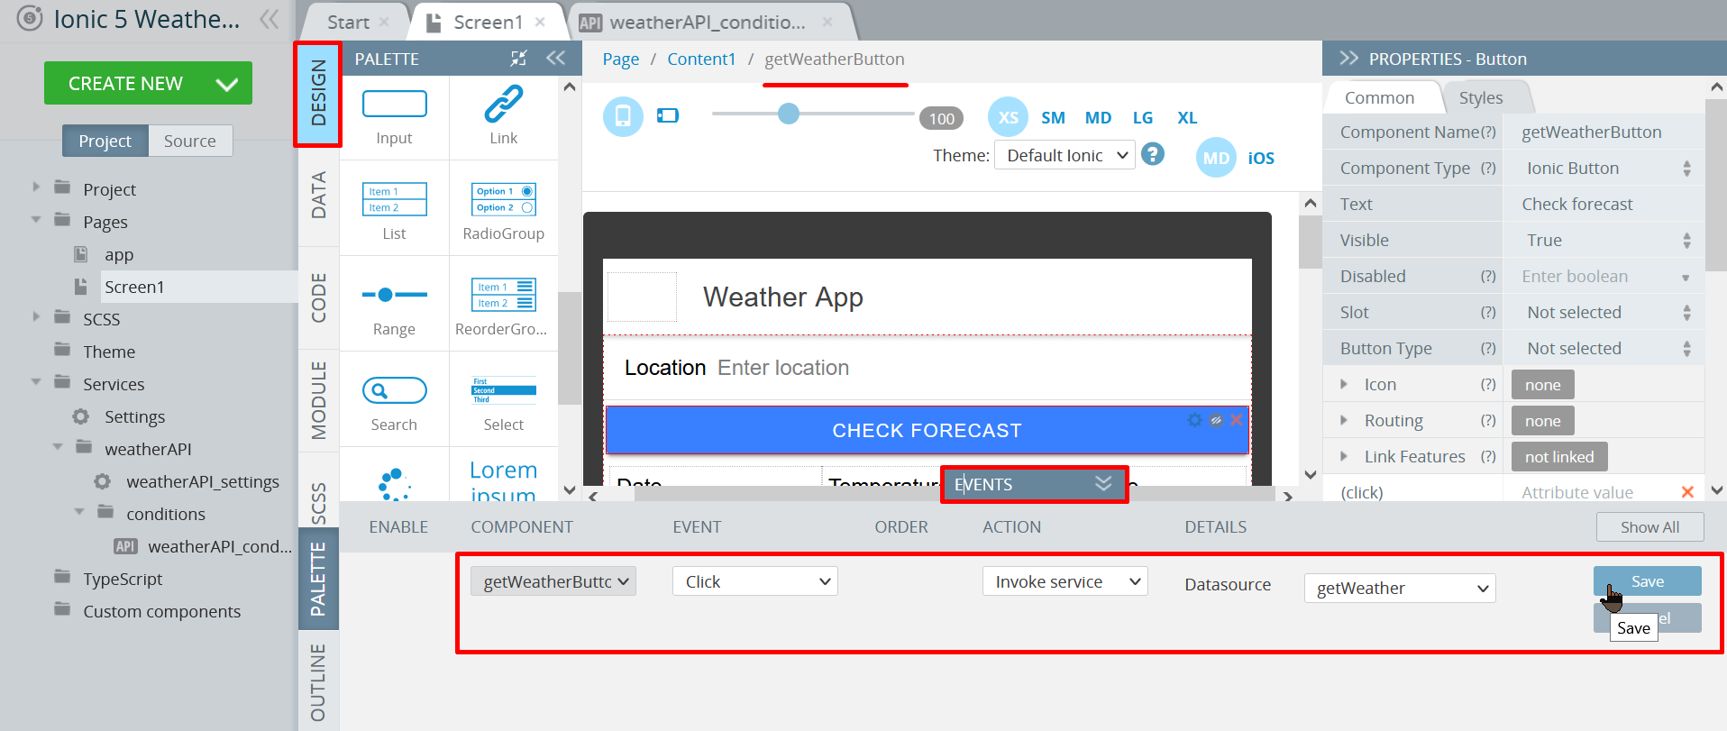Expand the Routing property row
Screen dimensions: 1727x731
1344,420
